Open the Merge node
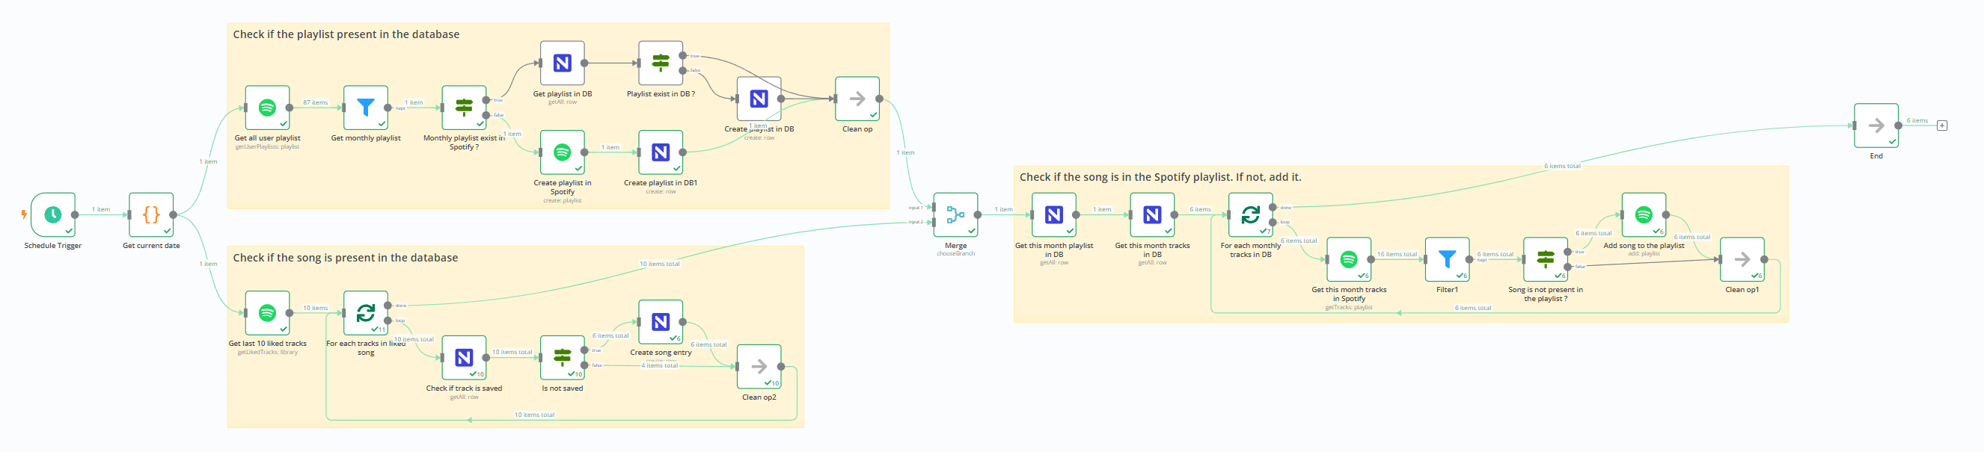The image size is (1984, 452). click(x=956, y=214)
